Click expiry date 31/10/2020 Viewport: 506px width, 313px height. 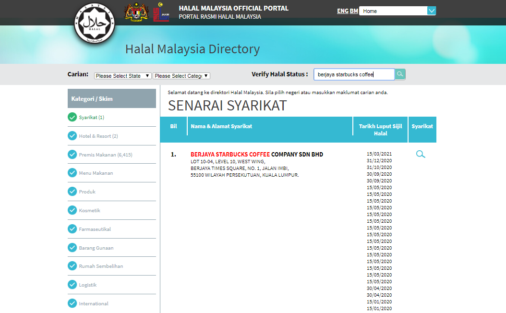(379, 168)
